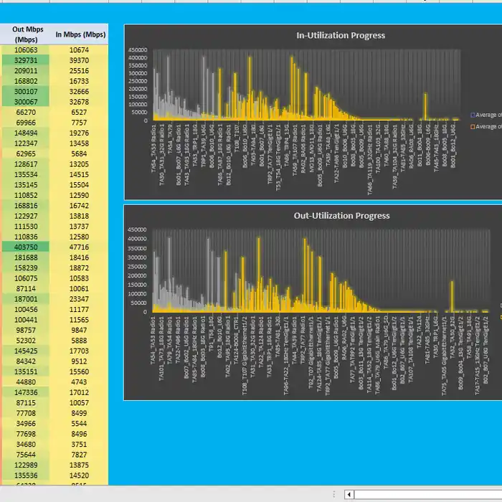The image size is (502, 502).
Task: Click cell value 62965
Action: (26, 153)
